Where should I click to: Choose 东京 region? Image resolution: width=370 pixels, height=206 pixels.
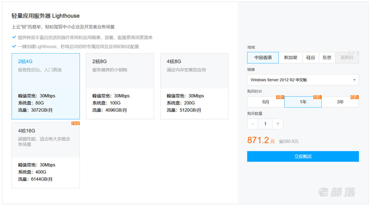tap(327, 58)
